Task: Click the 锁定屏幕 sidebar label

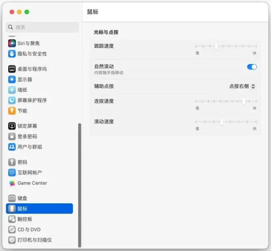Action: (x=28, y=126)
